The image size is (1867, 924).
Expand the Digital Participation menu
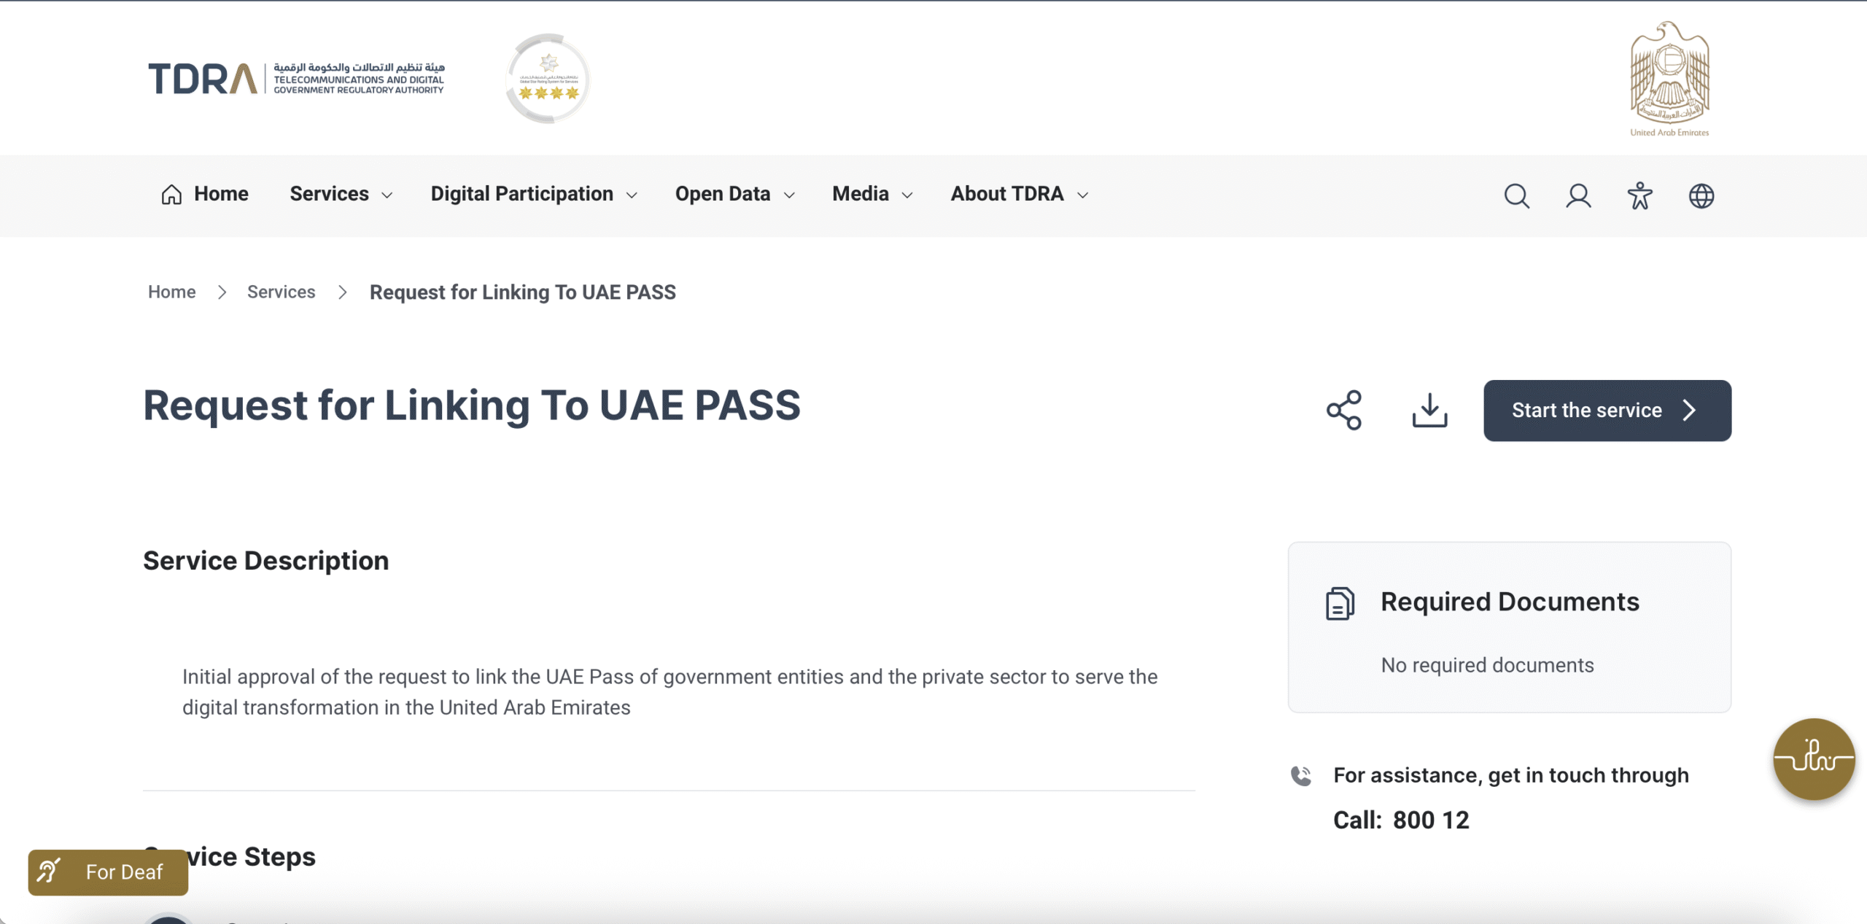pos(534,194)
